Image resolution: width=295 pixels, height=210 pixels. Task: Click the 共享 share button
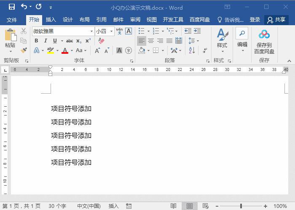point(276,20)
